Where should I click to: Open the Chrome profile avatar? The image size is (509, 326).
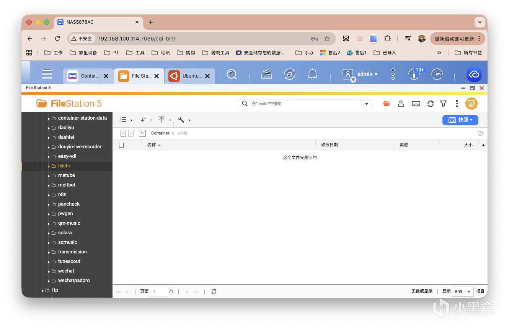422,39
